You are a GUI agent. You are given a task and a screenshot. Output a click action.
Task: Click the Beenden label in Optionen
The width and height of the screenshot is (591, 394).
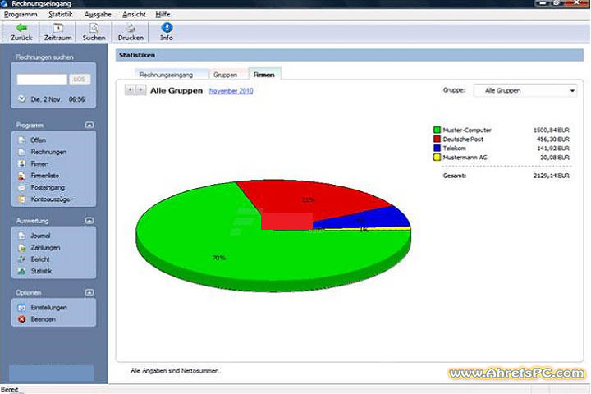click(43, 319)
